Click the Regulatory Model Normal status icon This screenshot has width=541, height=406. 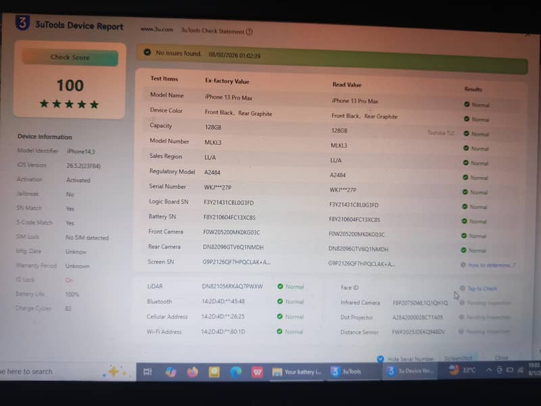[x=465, y=177]
